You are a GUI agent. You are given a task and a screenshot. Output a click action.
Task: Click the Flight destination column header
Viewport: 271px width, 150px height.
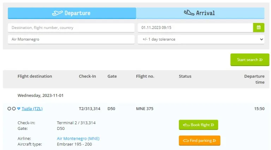[35, 76]
